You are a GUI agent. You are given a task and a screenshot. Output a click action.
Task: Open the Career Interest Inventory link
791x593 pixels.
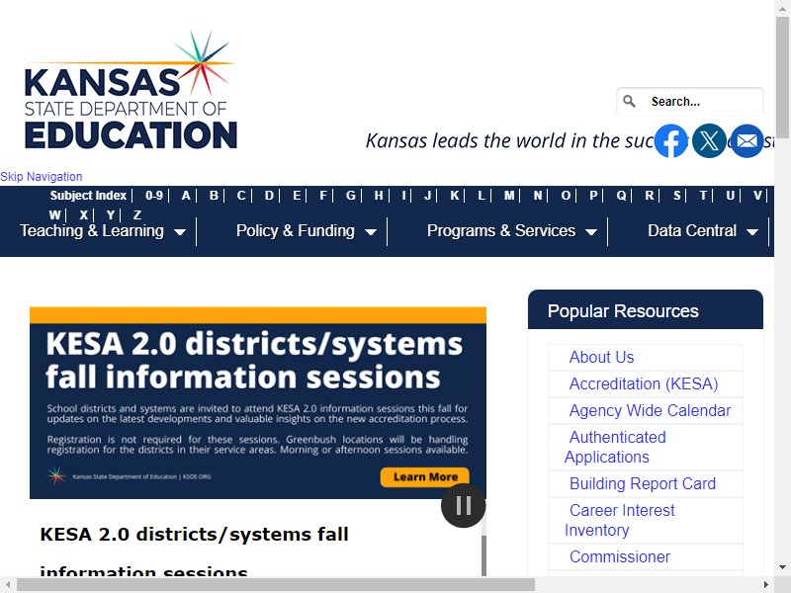(x=620, y=520)
